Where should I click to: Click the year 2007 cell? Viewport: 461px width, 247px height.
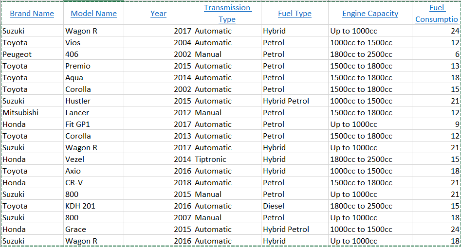coord(159,218)
